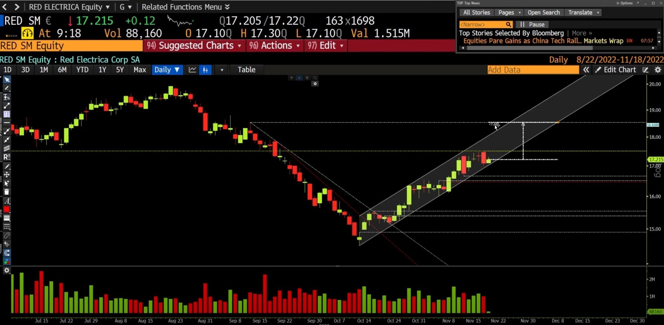Click the news list scroll-down arrow
The height and width of the screenshot is (325, 664).
tap(659, 42)
